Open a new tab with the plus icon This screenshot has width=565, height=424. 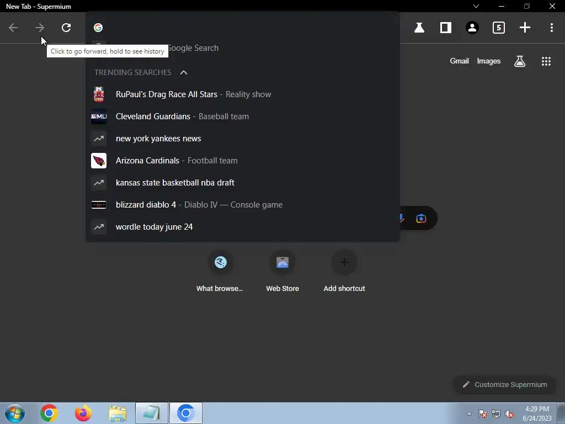[x=525, y=28]
